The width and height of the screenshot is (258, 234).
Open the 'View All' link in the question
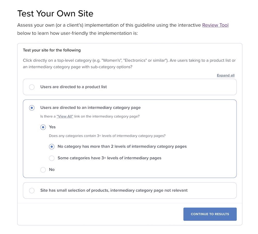coord(65,116)
